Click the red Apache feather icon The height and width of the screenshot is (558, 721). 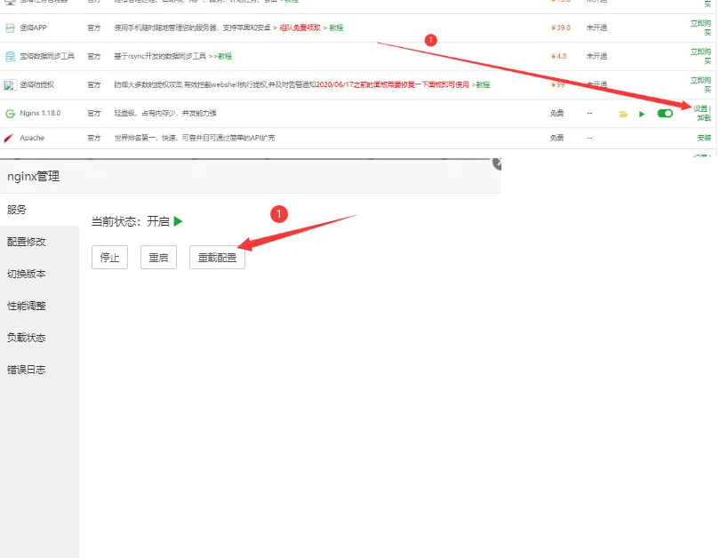pyautogui.click(x=9, y=138)
